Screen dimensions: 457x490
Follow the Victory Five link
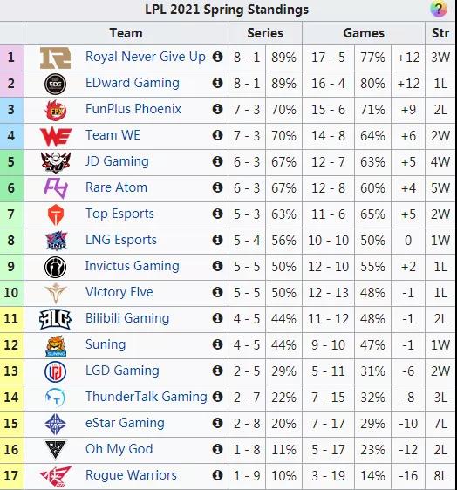tap(119, 292)
